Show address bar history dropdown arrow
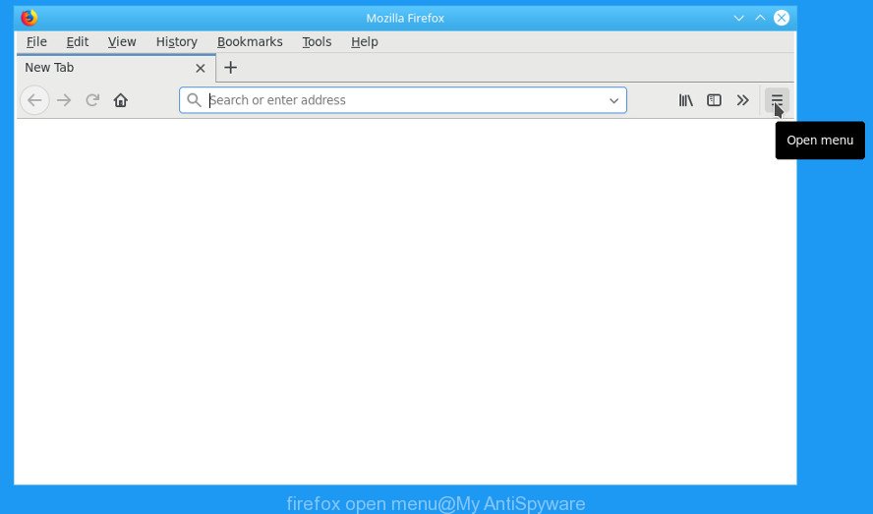Viewport: 873px width, 514px height. click(613, 101)
